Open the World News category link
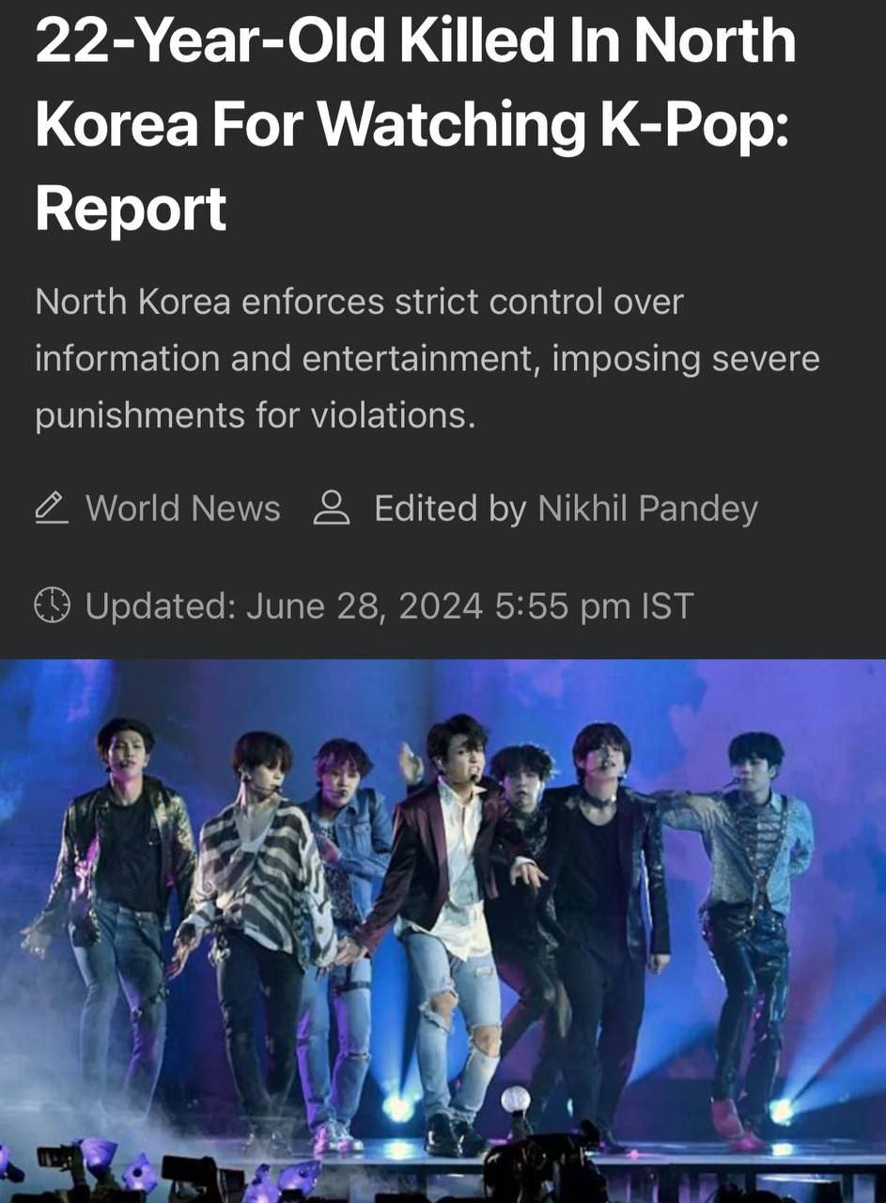This screenshot has height=1203, width=886. 183,508
